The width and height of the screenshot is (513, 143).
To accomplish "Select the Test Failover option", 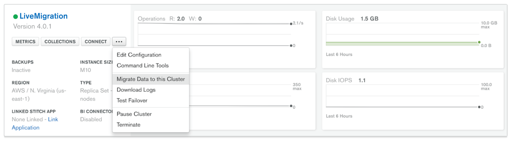I will pos(132,101).
